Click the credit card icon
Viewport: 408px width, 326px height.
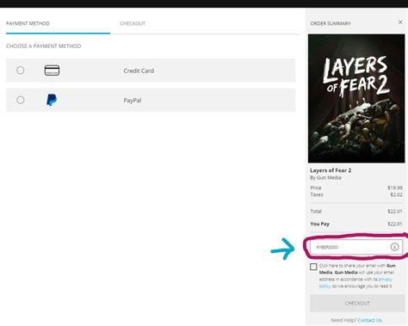52,71
